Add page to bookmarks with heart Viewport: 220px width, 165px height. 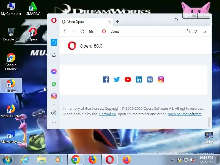tap(195, 31)
